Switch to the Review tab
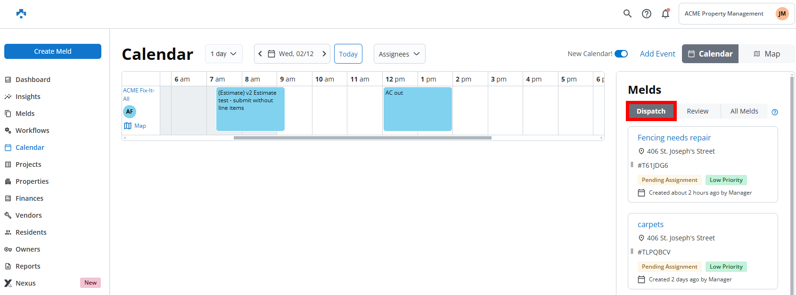This screenshot has height=295, width=796. [698, 111]
